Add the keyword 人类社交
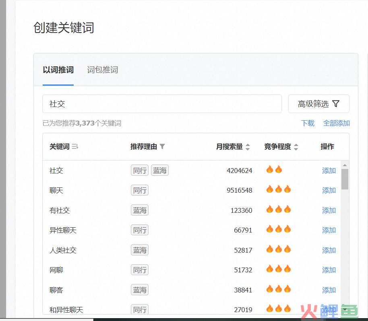 pyautogui.click(x=329, y=250)
